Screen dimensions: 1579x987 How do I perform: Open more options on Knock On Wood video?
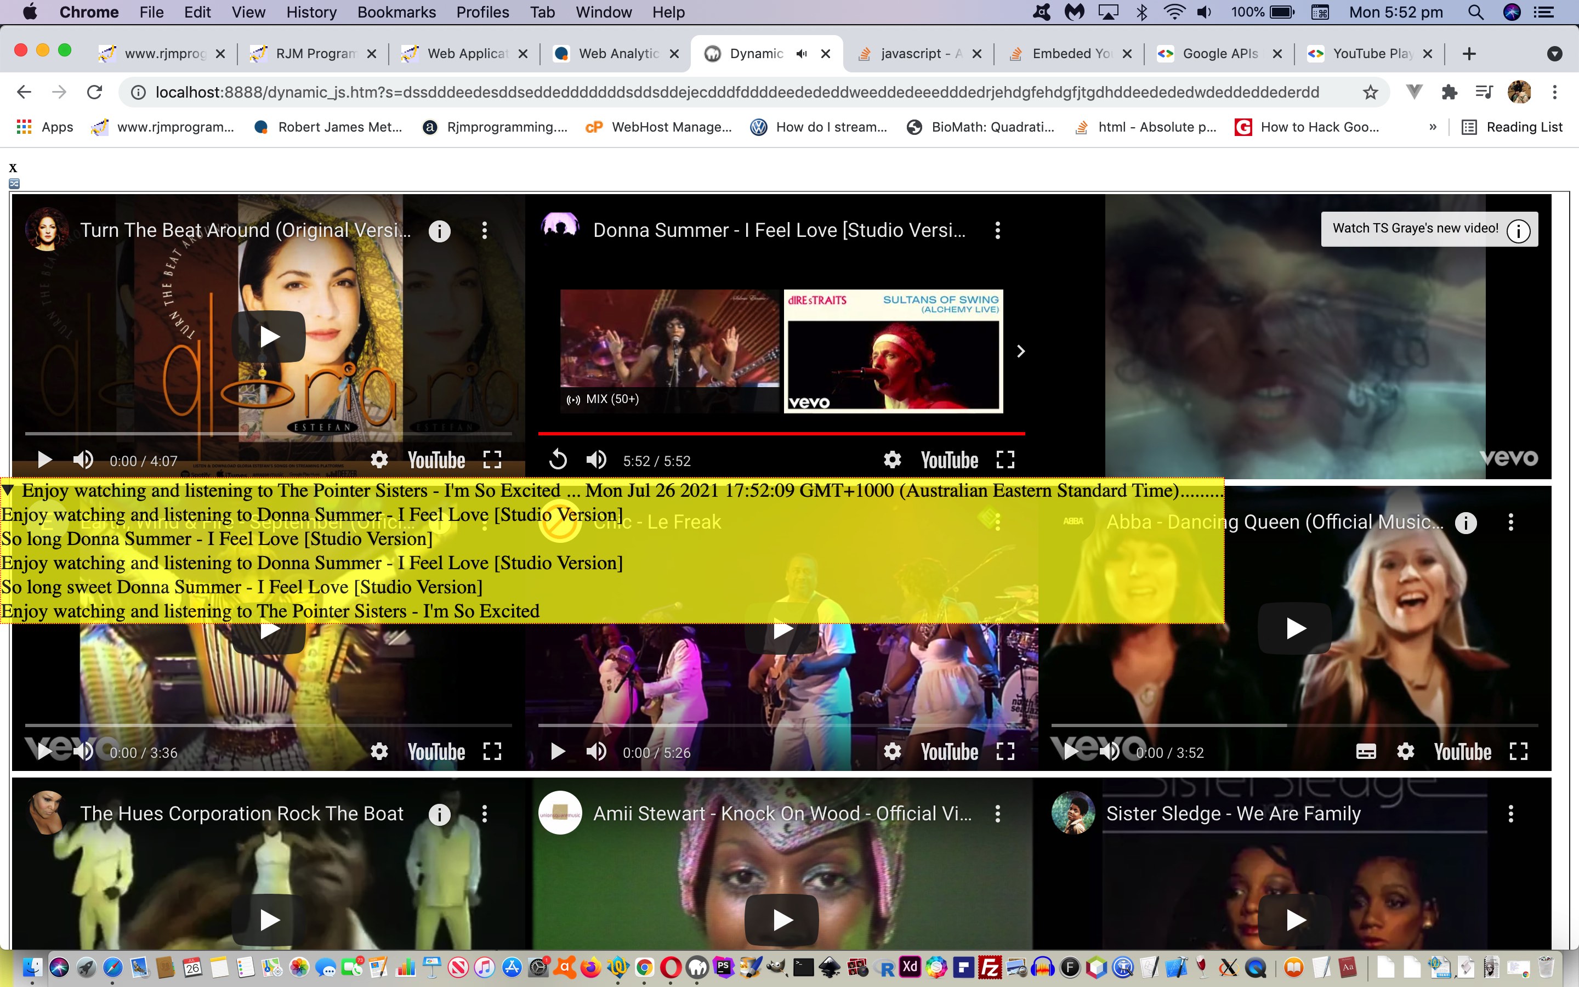998,813
